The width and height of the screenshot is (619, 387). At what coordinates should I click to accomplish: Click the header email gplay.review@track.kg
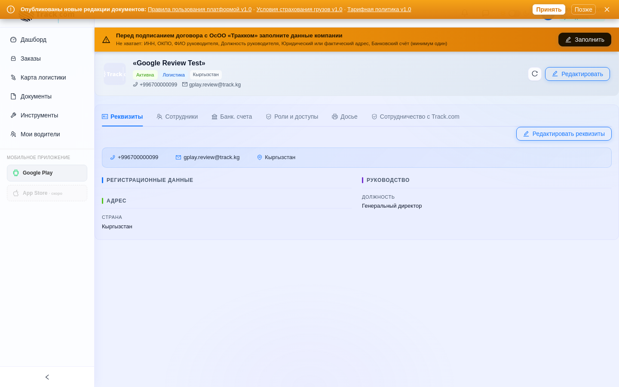(215, 85)
